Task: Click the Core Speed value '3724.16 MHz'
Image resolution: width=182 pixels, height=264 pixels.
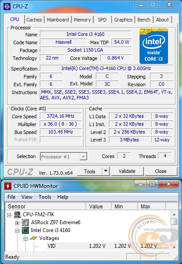Action: pyautogui.click(x=60, y=116)
